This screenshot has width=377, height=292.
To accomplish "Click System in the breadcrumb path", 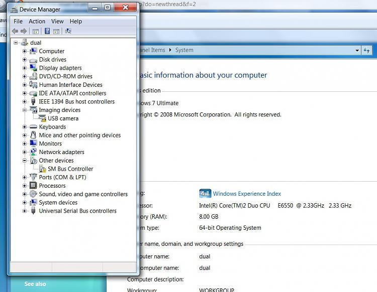I will coord(184,50).
